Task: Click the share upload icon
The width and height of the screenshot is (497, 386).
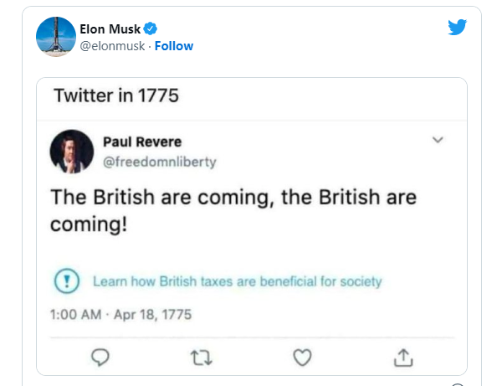Action: (403, 358)
